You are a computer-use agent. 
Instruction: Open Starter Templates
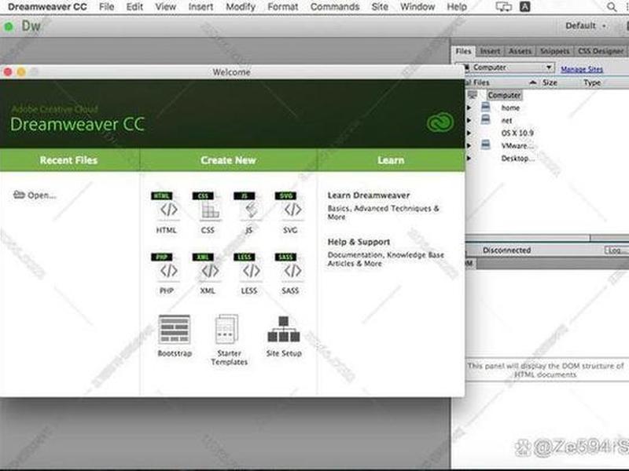tap(229, 340)
